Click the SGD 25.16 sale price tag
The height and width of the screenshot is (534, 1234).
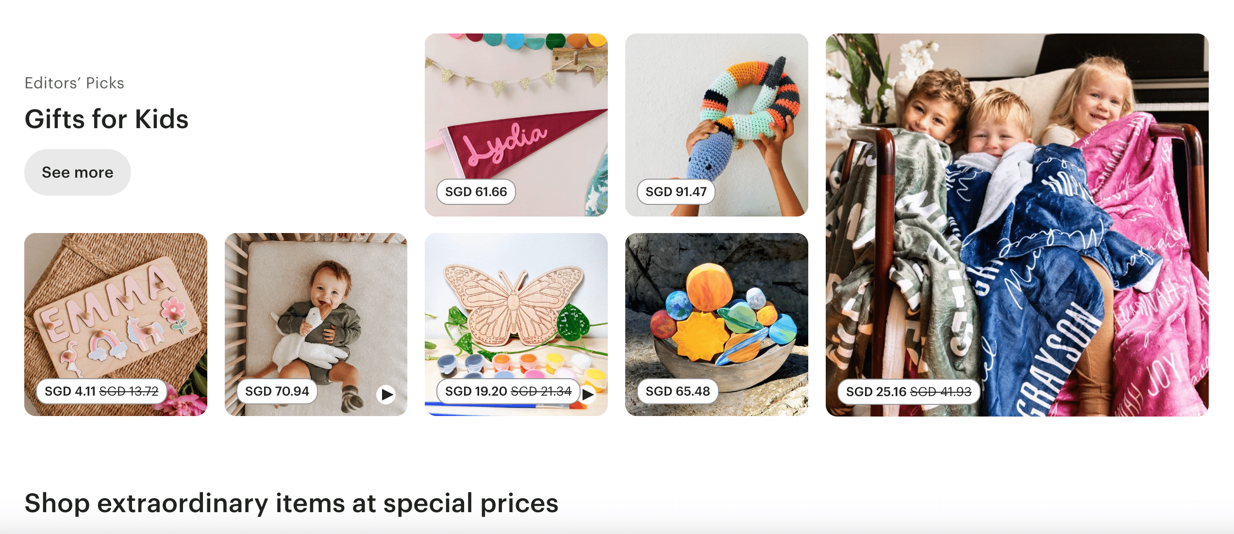(908, 392)
